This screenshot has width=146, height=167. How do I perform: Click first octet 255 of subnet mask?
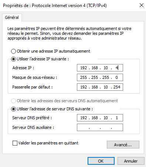point(84,77)
